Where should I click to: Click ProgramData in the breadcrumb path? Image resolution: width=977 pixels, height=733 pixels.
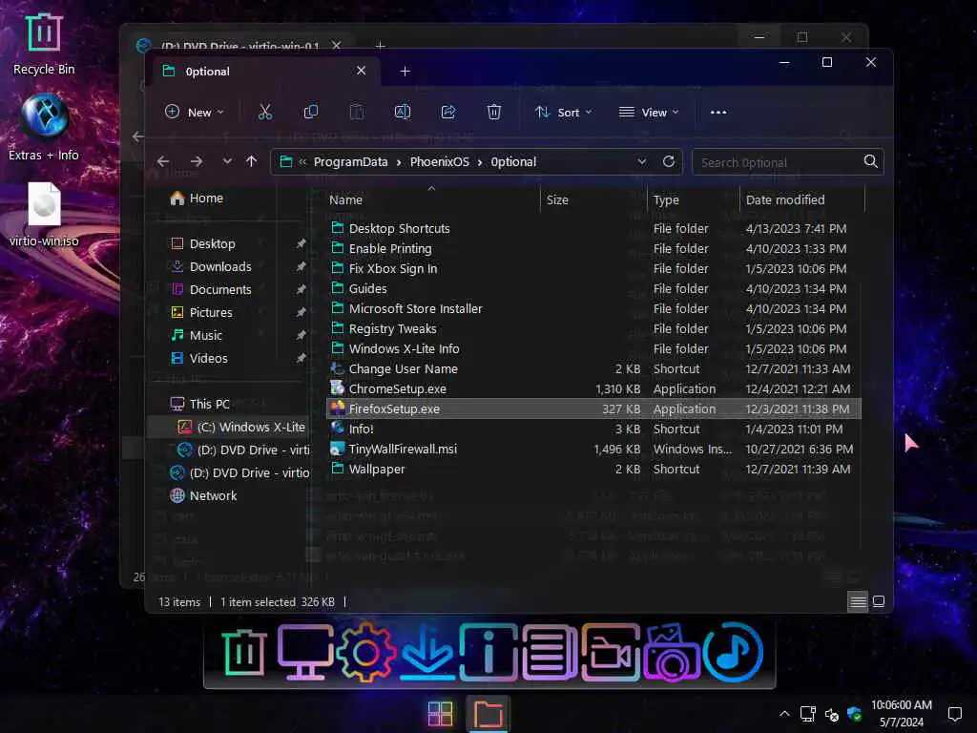351,162
